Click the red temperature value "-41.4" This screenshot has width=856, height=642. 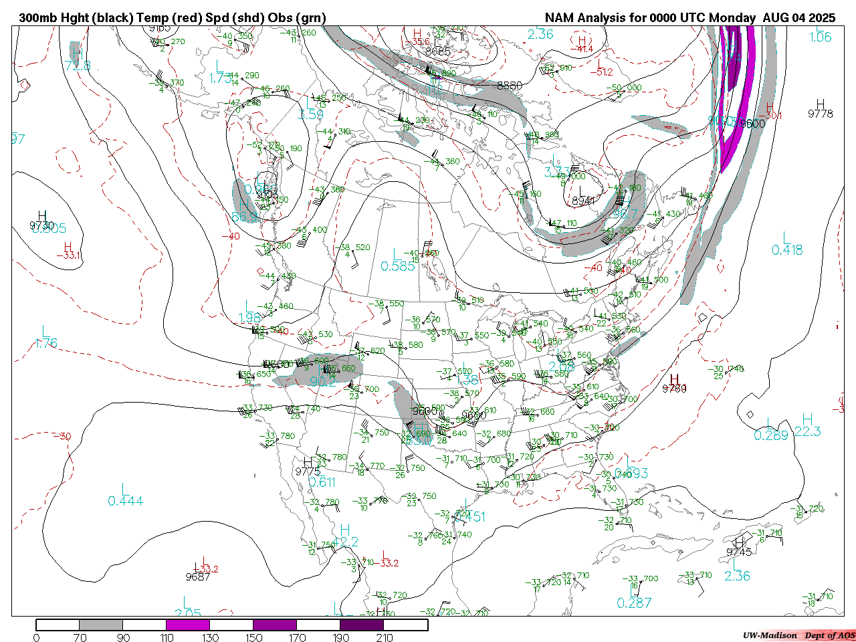click(582, 49)
